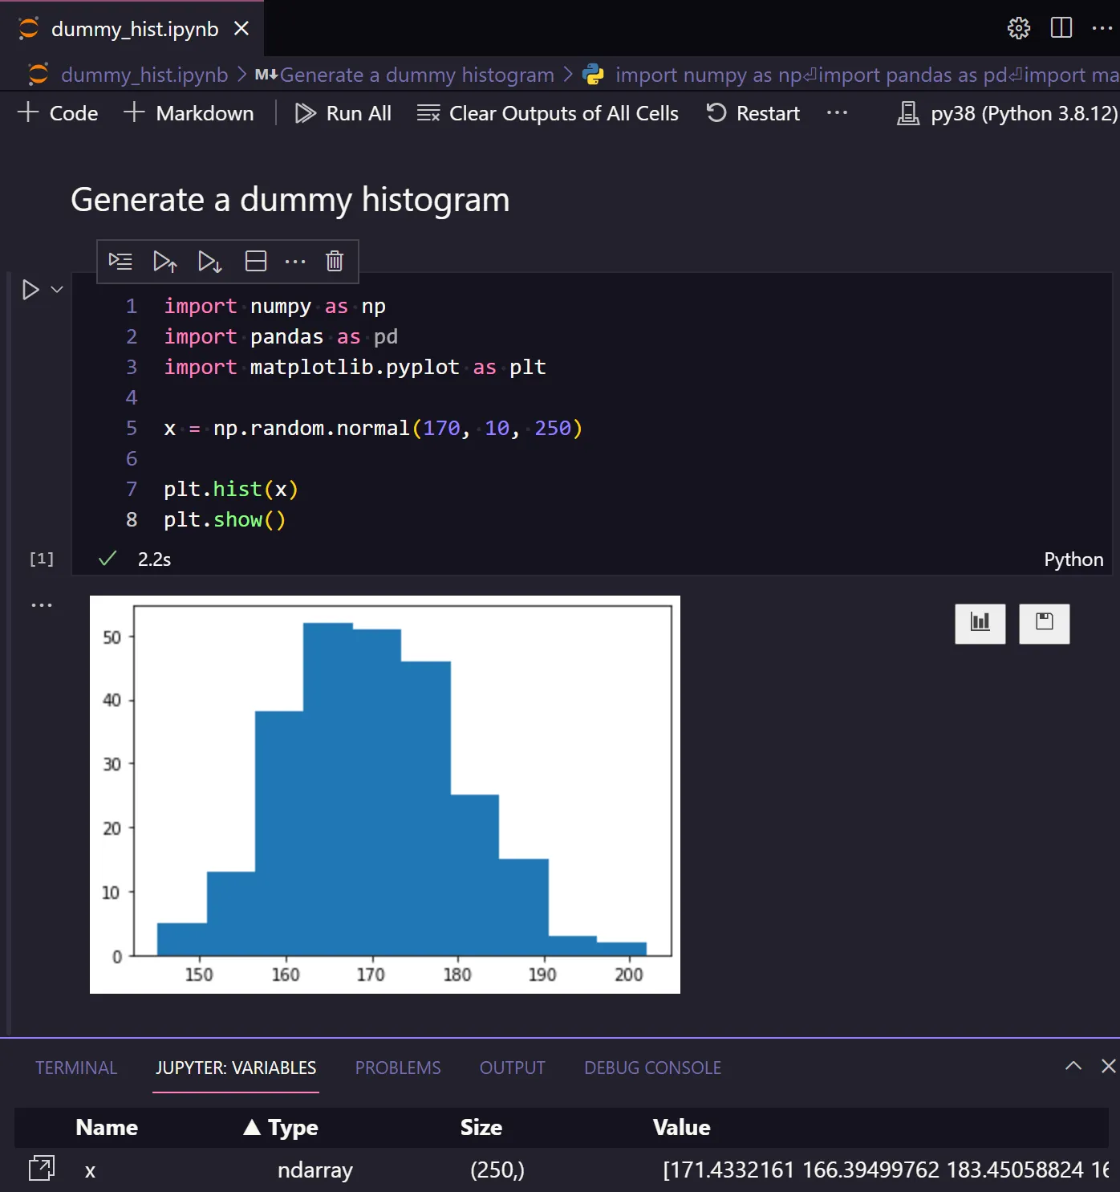Open the Generate a dummy histogram breadcrumb
This screenshot has width=1120, height=1192.
pyautogui.click(x=416, y=74)
